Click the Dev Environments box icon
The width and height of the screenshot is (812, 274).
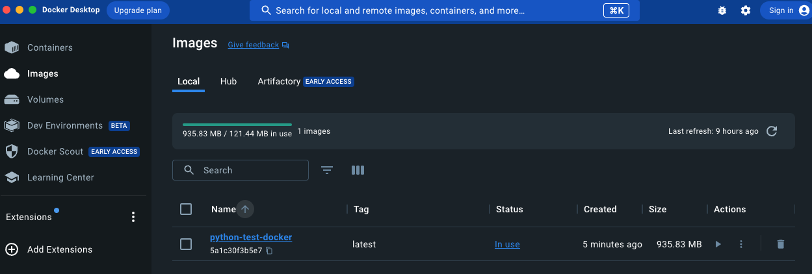(12, 125)
